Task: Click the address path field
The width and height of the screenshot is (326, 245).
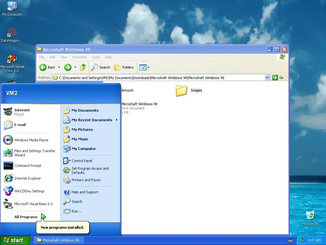Action: 159,78
